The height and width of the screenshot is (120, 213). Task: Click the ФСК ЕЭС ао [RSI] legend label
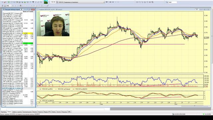pos(47,89)
